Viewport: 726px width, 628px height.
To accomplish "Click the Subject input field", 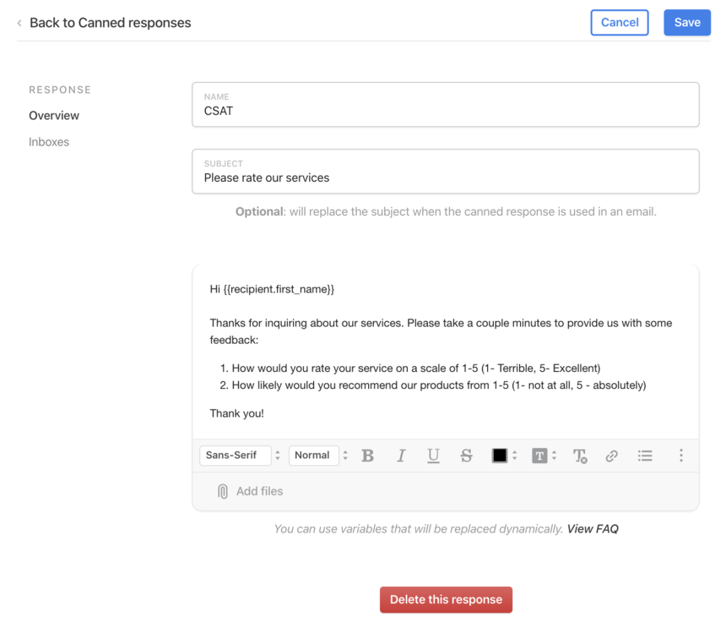I will [x=446, y=172].
